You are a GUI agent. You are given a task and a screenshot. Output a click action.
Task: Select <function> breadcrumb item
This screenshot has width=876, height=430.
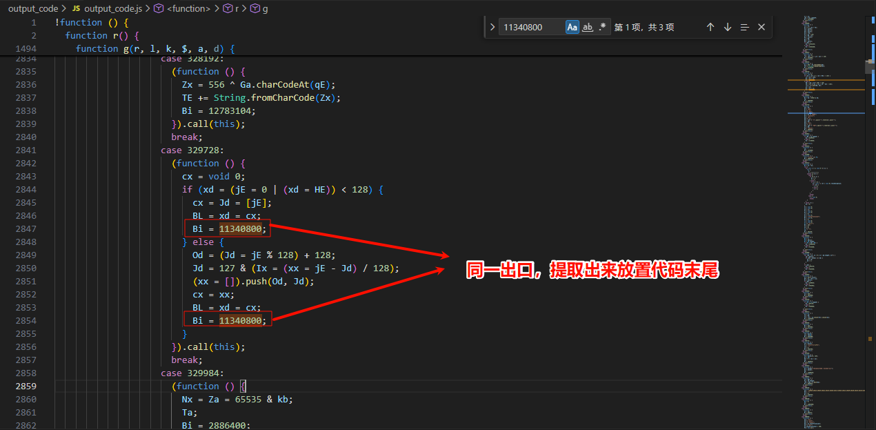[x=189, y=8]
